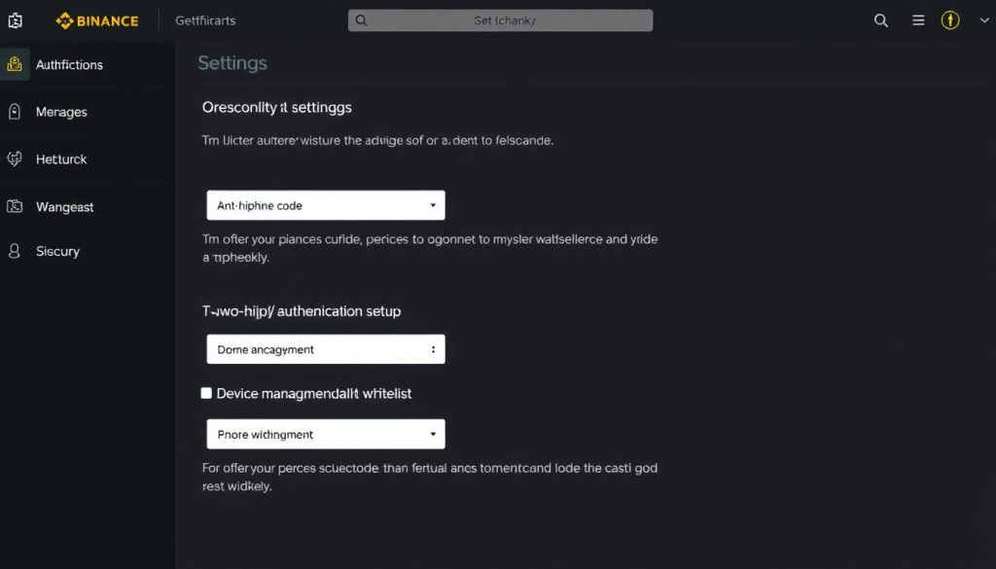This screenshot has height=569, width=996.
Task: Open the Pnore widingment dropdown
Action: (x=325, y=435)
